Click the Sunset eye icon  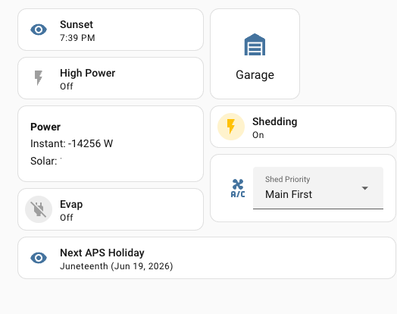tap(39, 30)
